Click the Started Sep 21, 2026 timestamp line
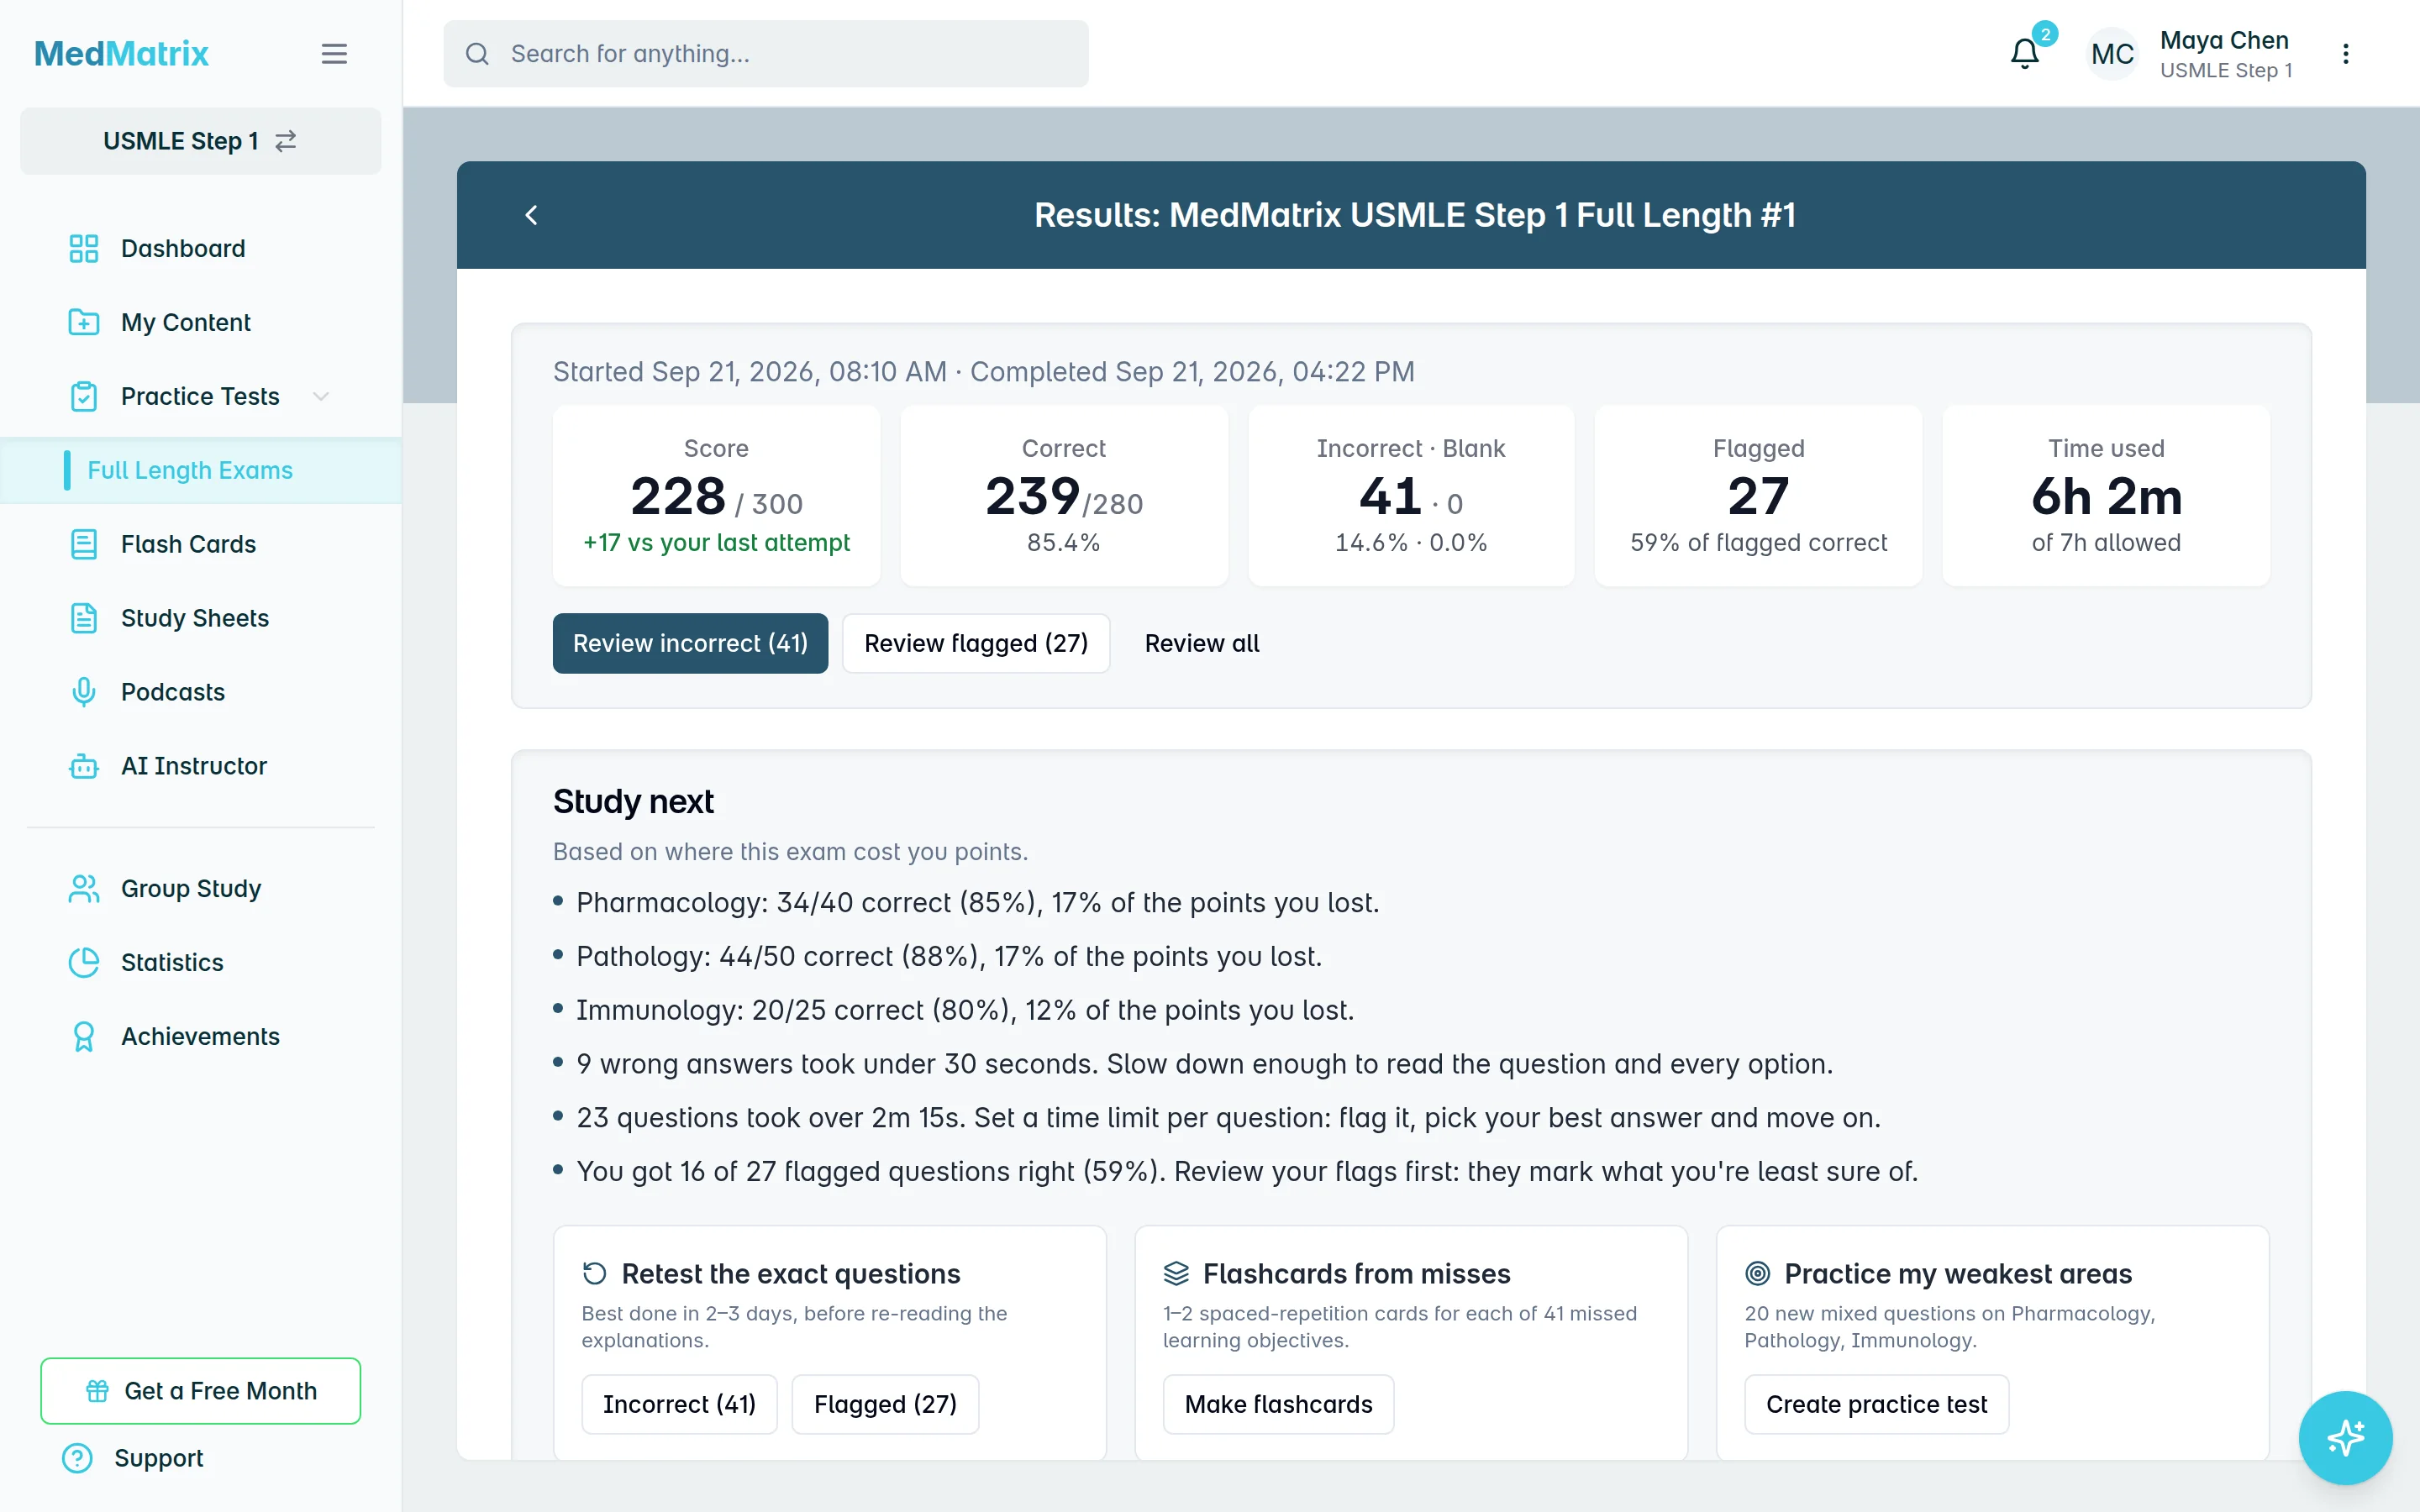The height and width of the screenshot is (1512, 2420). click(984, 372)
